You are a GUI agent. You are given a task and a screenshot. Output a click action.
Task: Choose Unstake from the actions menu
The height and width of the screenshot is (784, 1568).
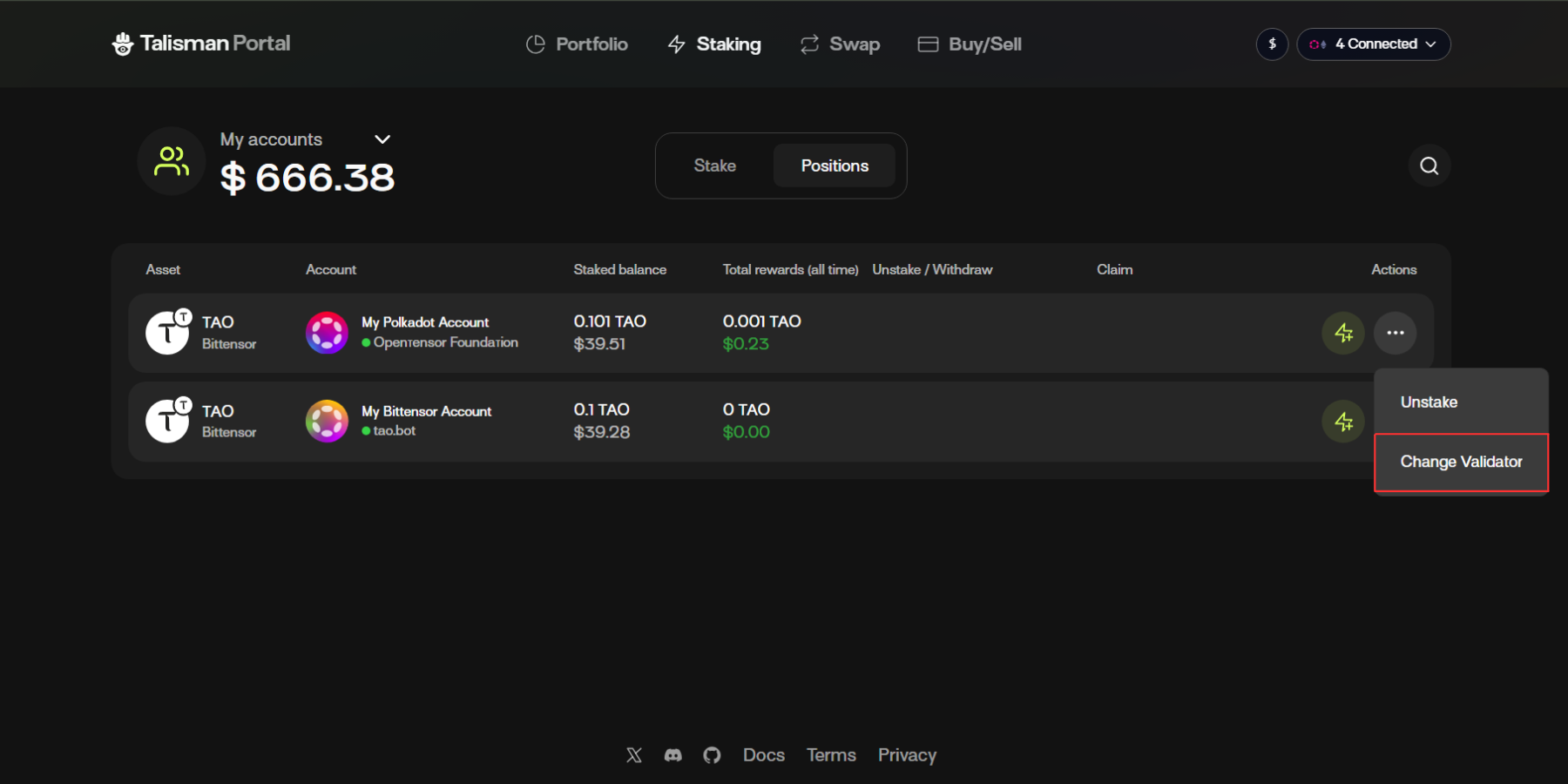pos(1429,402)
